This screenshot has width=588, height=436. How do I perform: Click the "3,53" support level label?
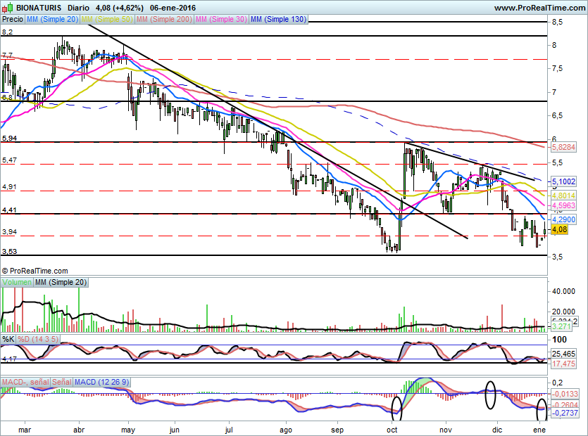point(9,251)
